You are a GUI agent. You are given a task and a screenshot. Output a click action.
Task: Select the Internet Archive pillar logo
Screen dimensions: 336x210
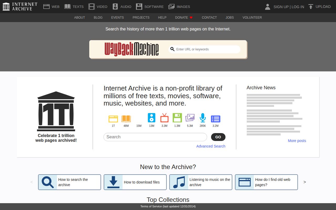click(6, 6)
